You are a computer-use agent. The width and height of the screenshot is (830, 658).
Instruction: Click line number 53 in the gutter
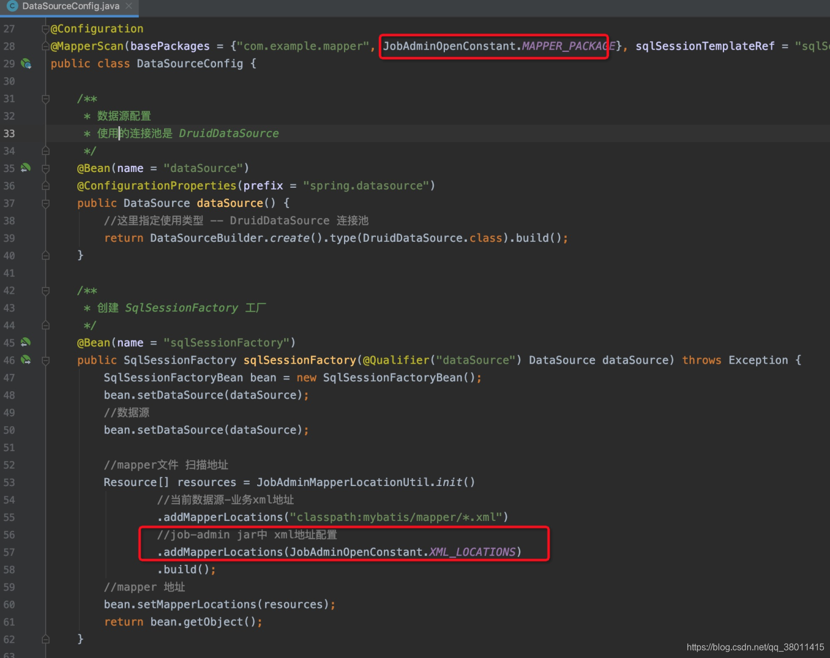9,483
